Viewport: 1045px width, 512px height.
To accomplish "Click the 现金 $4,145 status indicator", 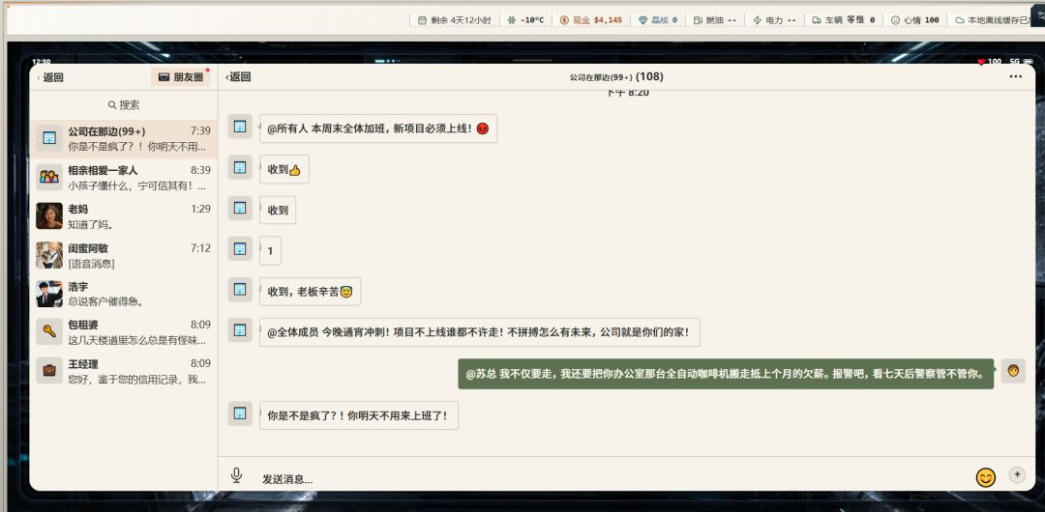I will (x=591, y=20).
